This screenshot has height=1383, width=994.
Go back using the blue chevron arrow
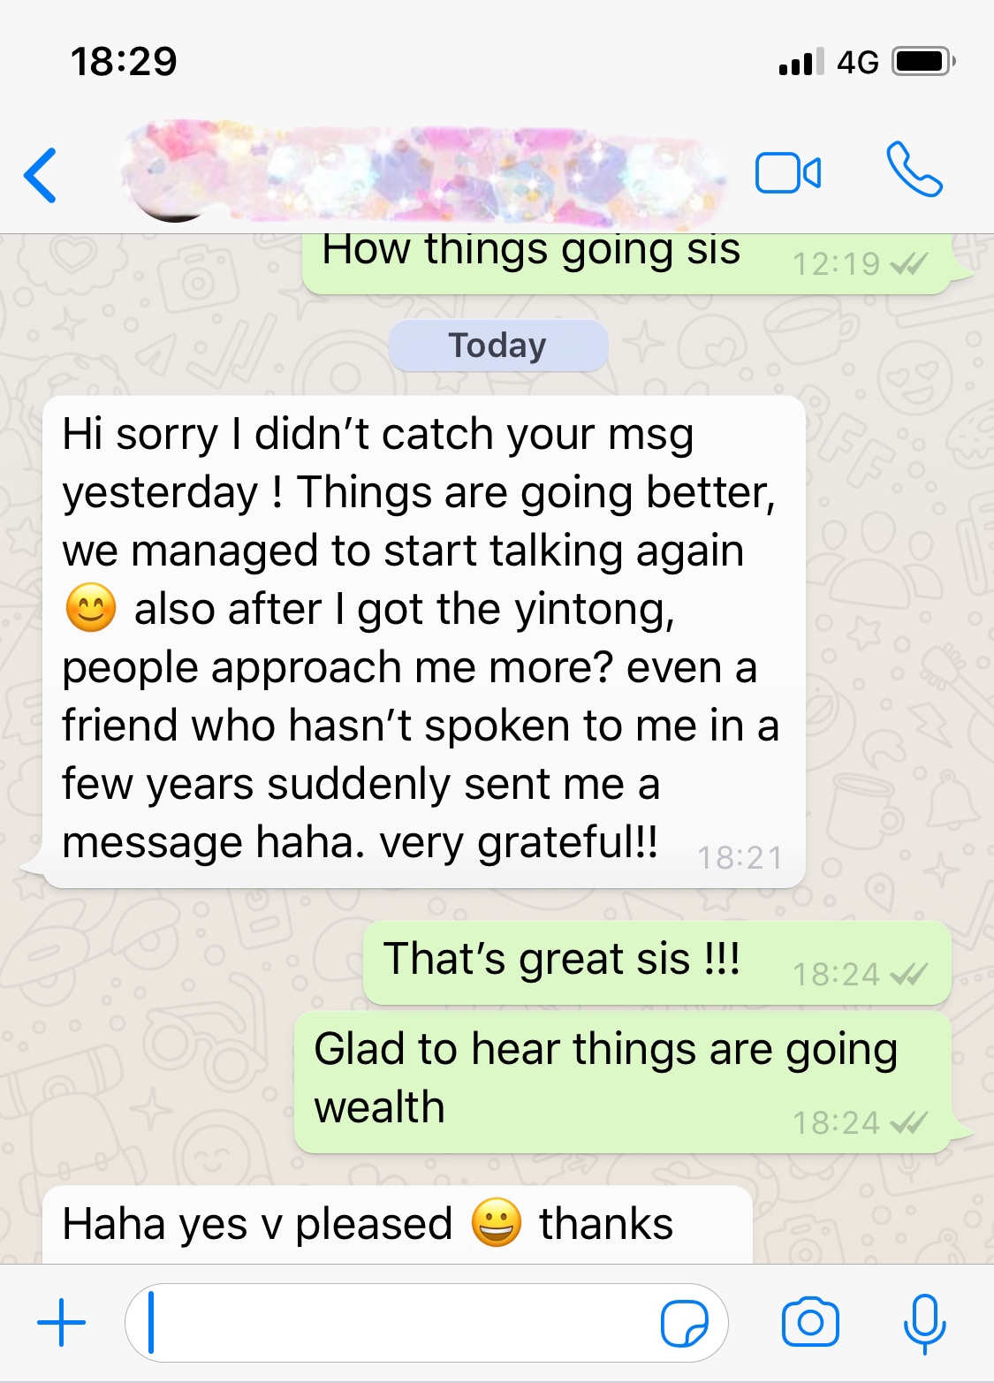[x=41, y=175]
